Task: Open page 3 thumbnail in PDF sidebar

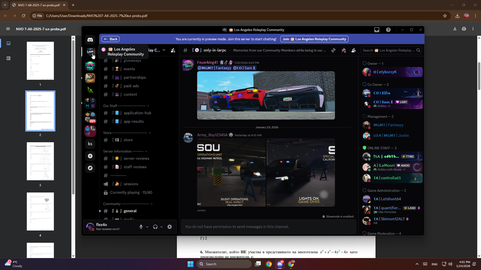Action: pyautogui.click(x=40, y=161)
